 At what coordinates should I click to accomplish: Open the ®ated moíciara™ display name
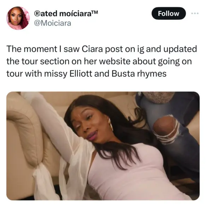point(66,14)
